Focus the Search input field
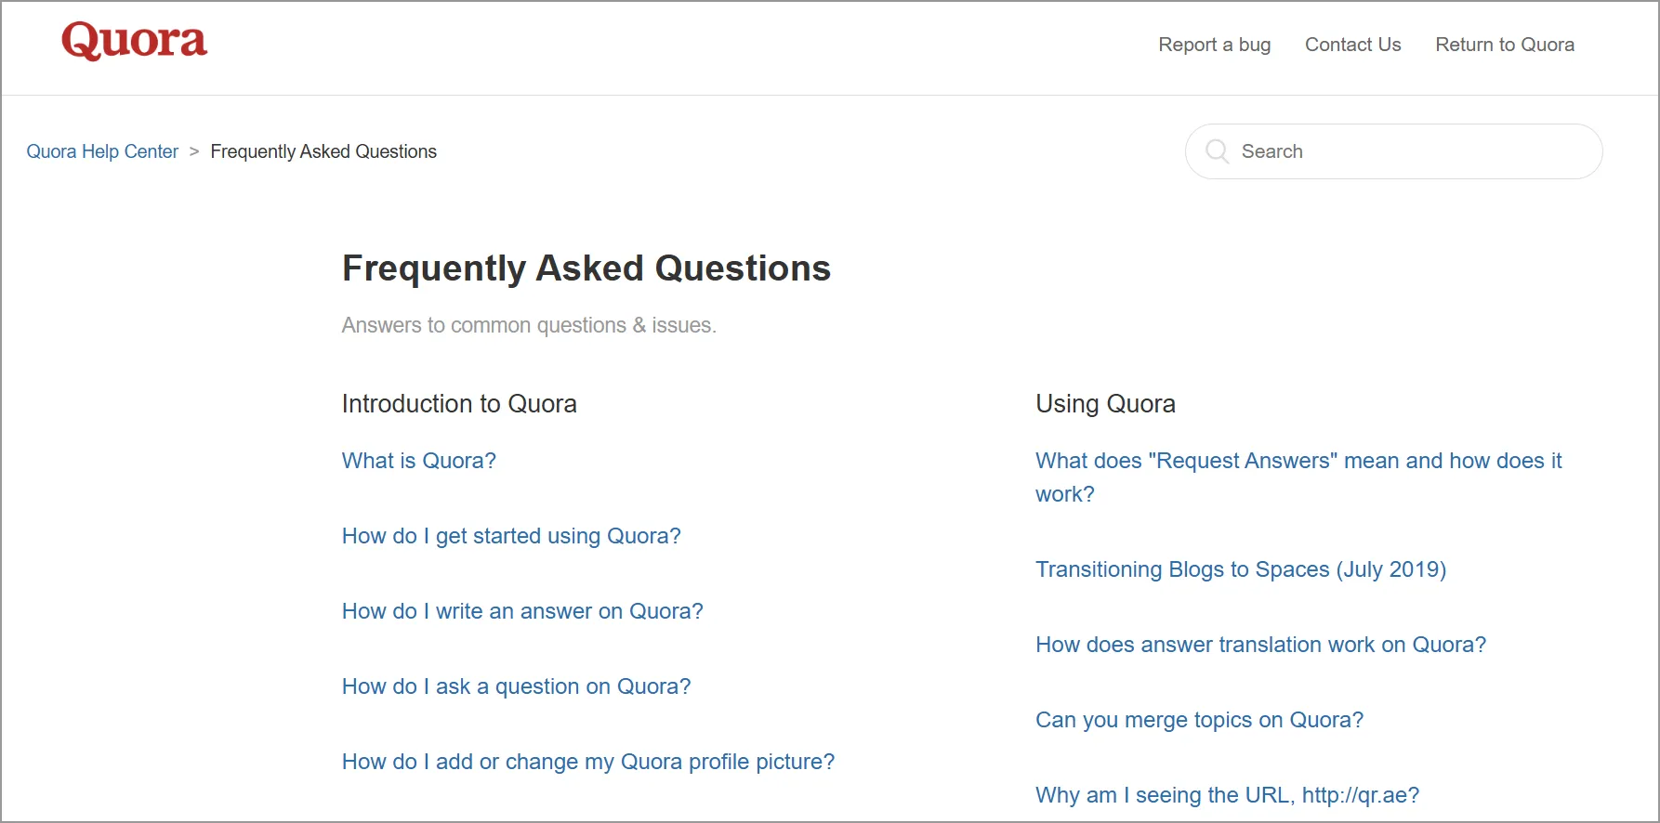The image size is (1660, 823). pyautogui.click(x=1393, y=151)
